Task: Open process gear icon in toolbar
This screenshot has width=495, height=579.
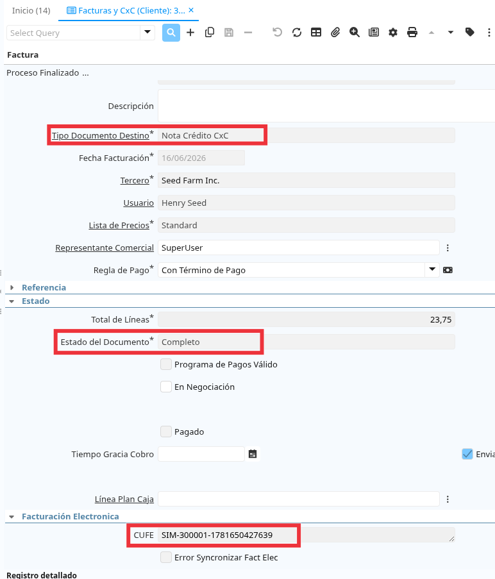Action: pyautogui.click(x=393, y=33)
